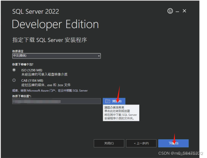The height and width of the screenshot is (158, 207).
Task: Click the smiley feedback icon
Action: point(170,11)
